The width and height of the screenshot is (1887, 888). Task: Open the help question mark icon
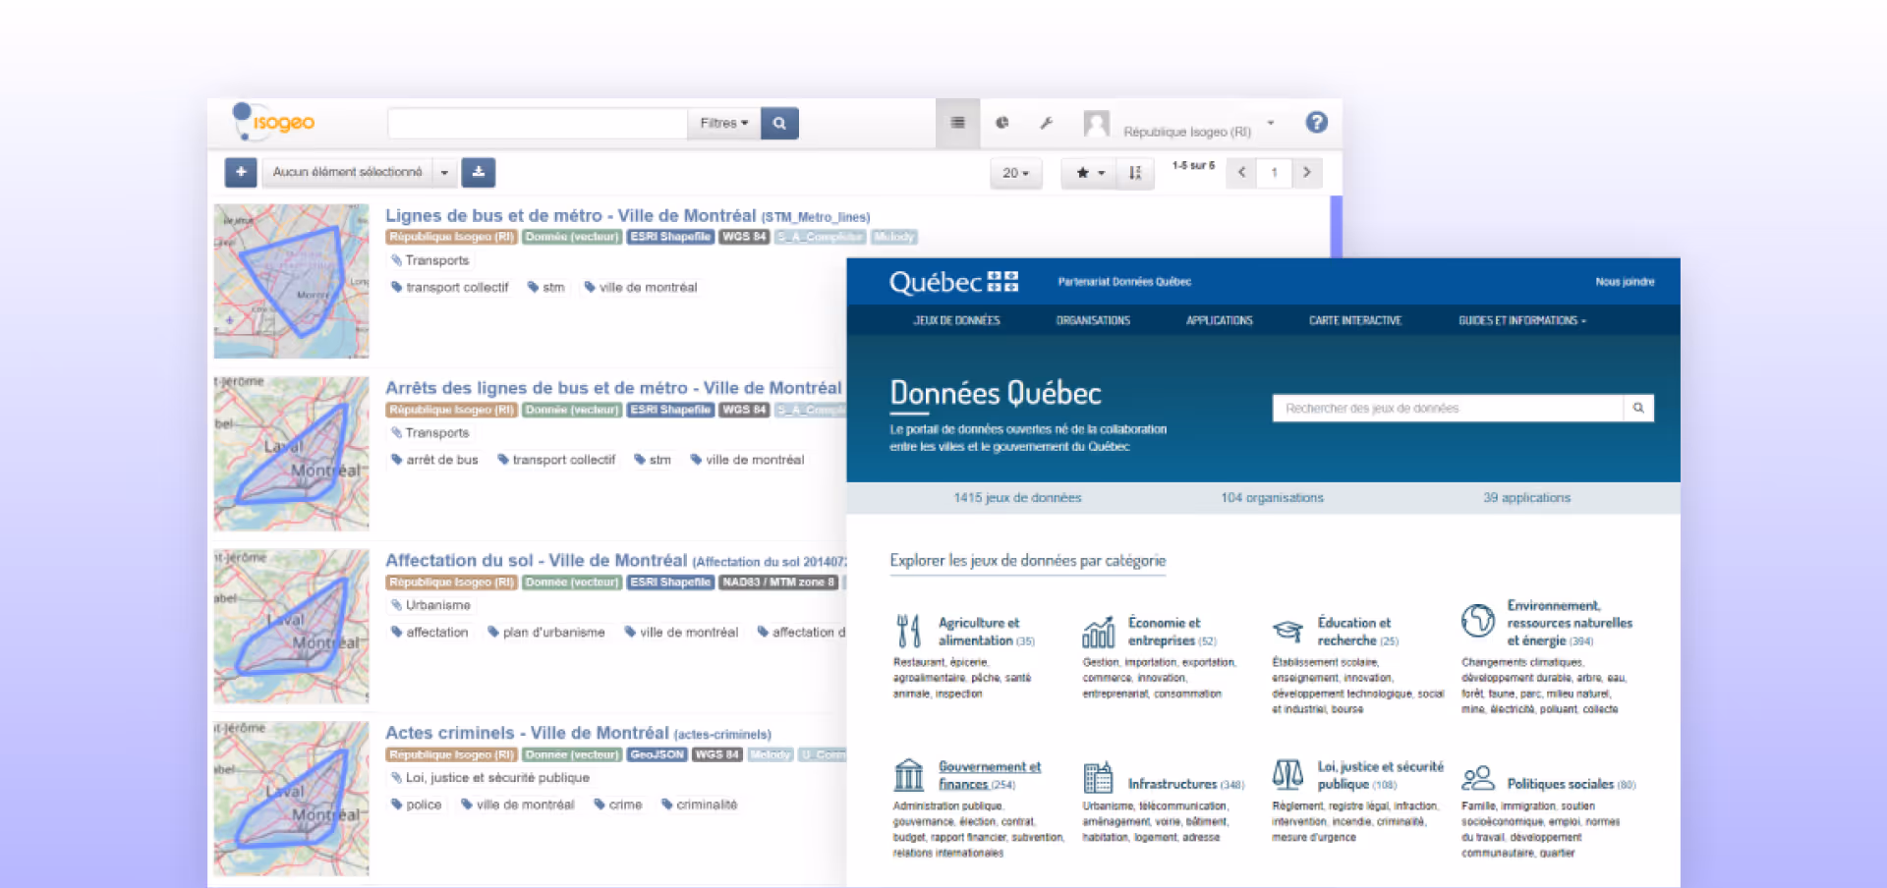[1316, 123]
